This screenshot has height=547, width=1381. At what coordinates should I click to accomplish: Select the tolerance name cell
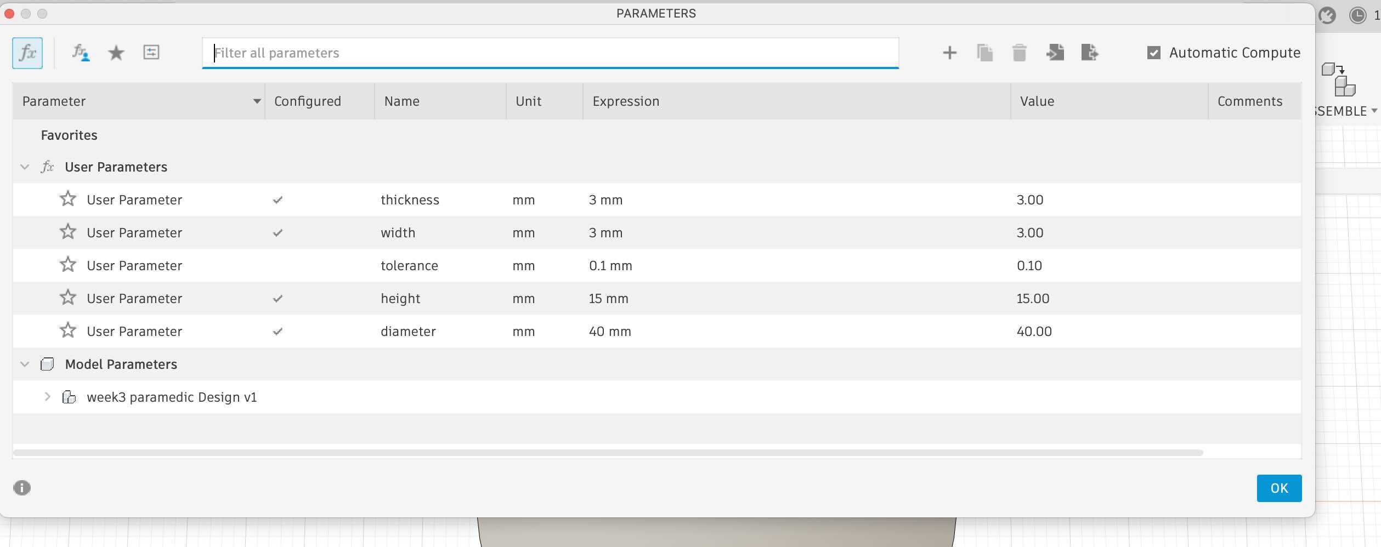(440, 266)
